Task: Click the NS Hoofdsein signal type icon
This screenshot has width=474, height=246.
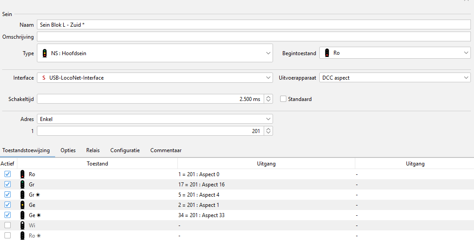Action: pos(44,53)
